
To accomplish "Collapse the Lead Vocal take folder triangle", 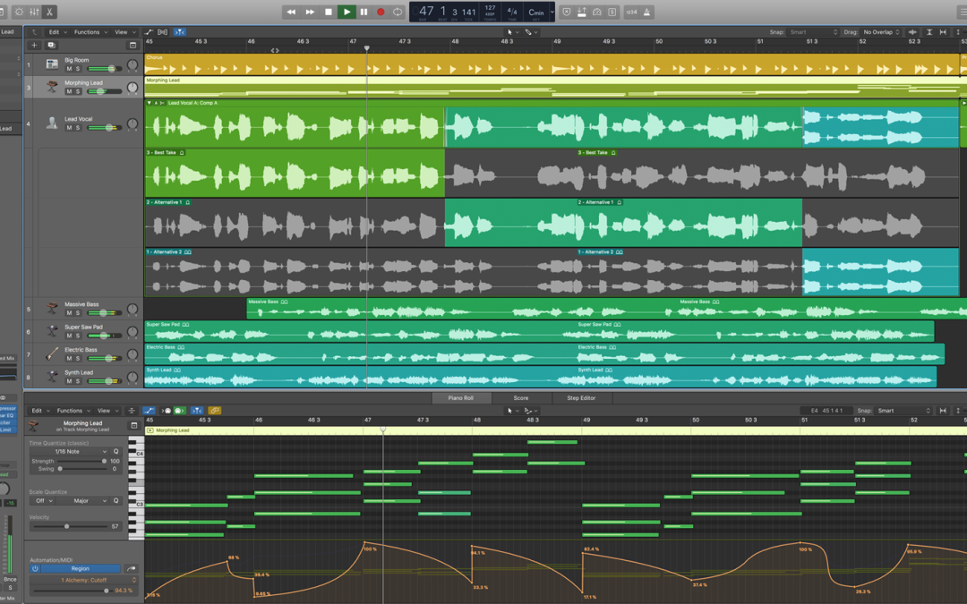I will click(x=150, y=103).
